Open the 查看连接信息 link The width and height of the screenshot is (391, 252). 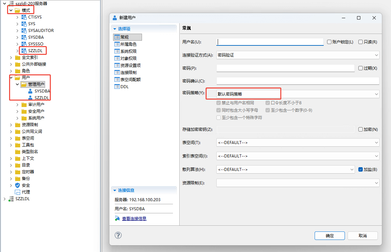[x=134, y=219]
